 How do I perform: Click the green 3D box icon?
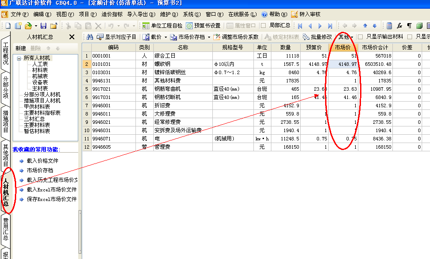[420, 26]
